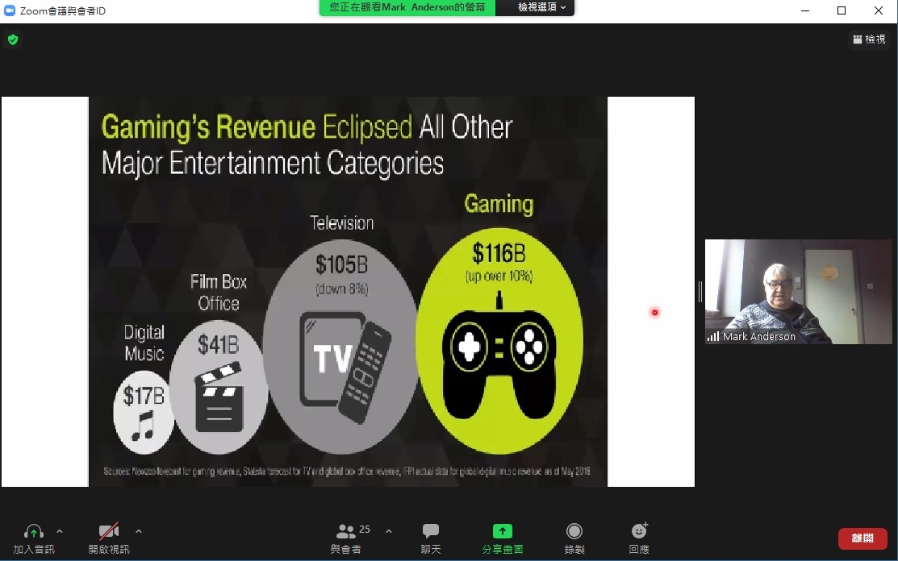Open the view options dropdown at top
898x561 pixels.
click(x=541, y=7)
